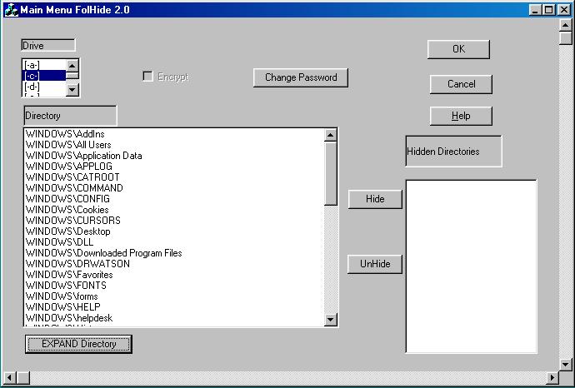Select WINDOWS\AddIns in directory list

pos(174,134)
